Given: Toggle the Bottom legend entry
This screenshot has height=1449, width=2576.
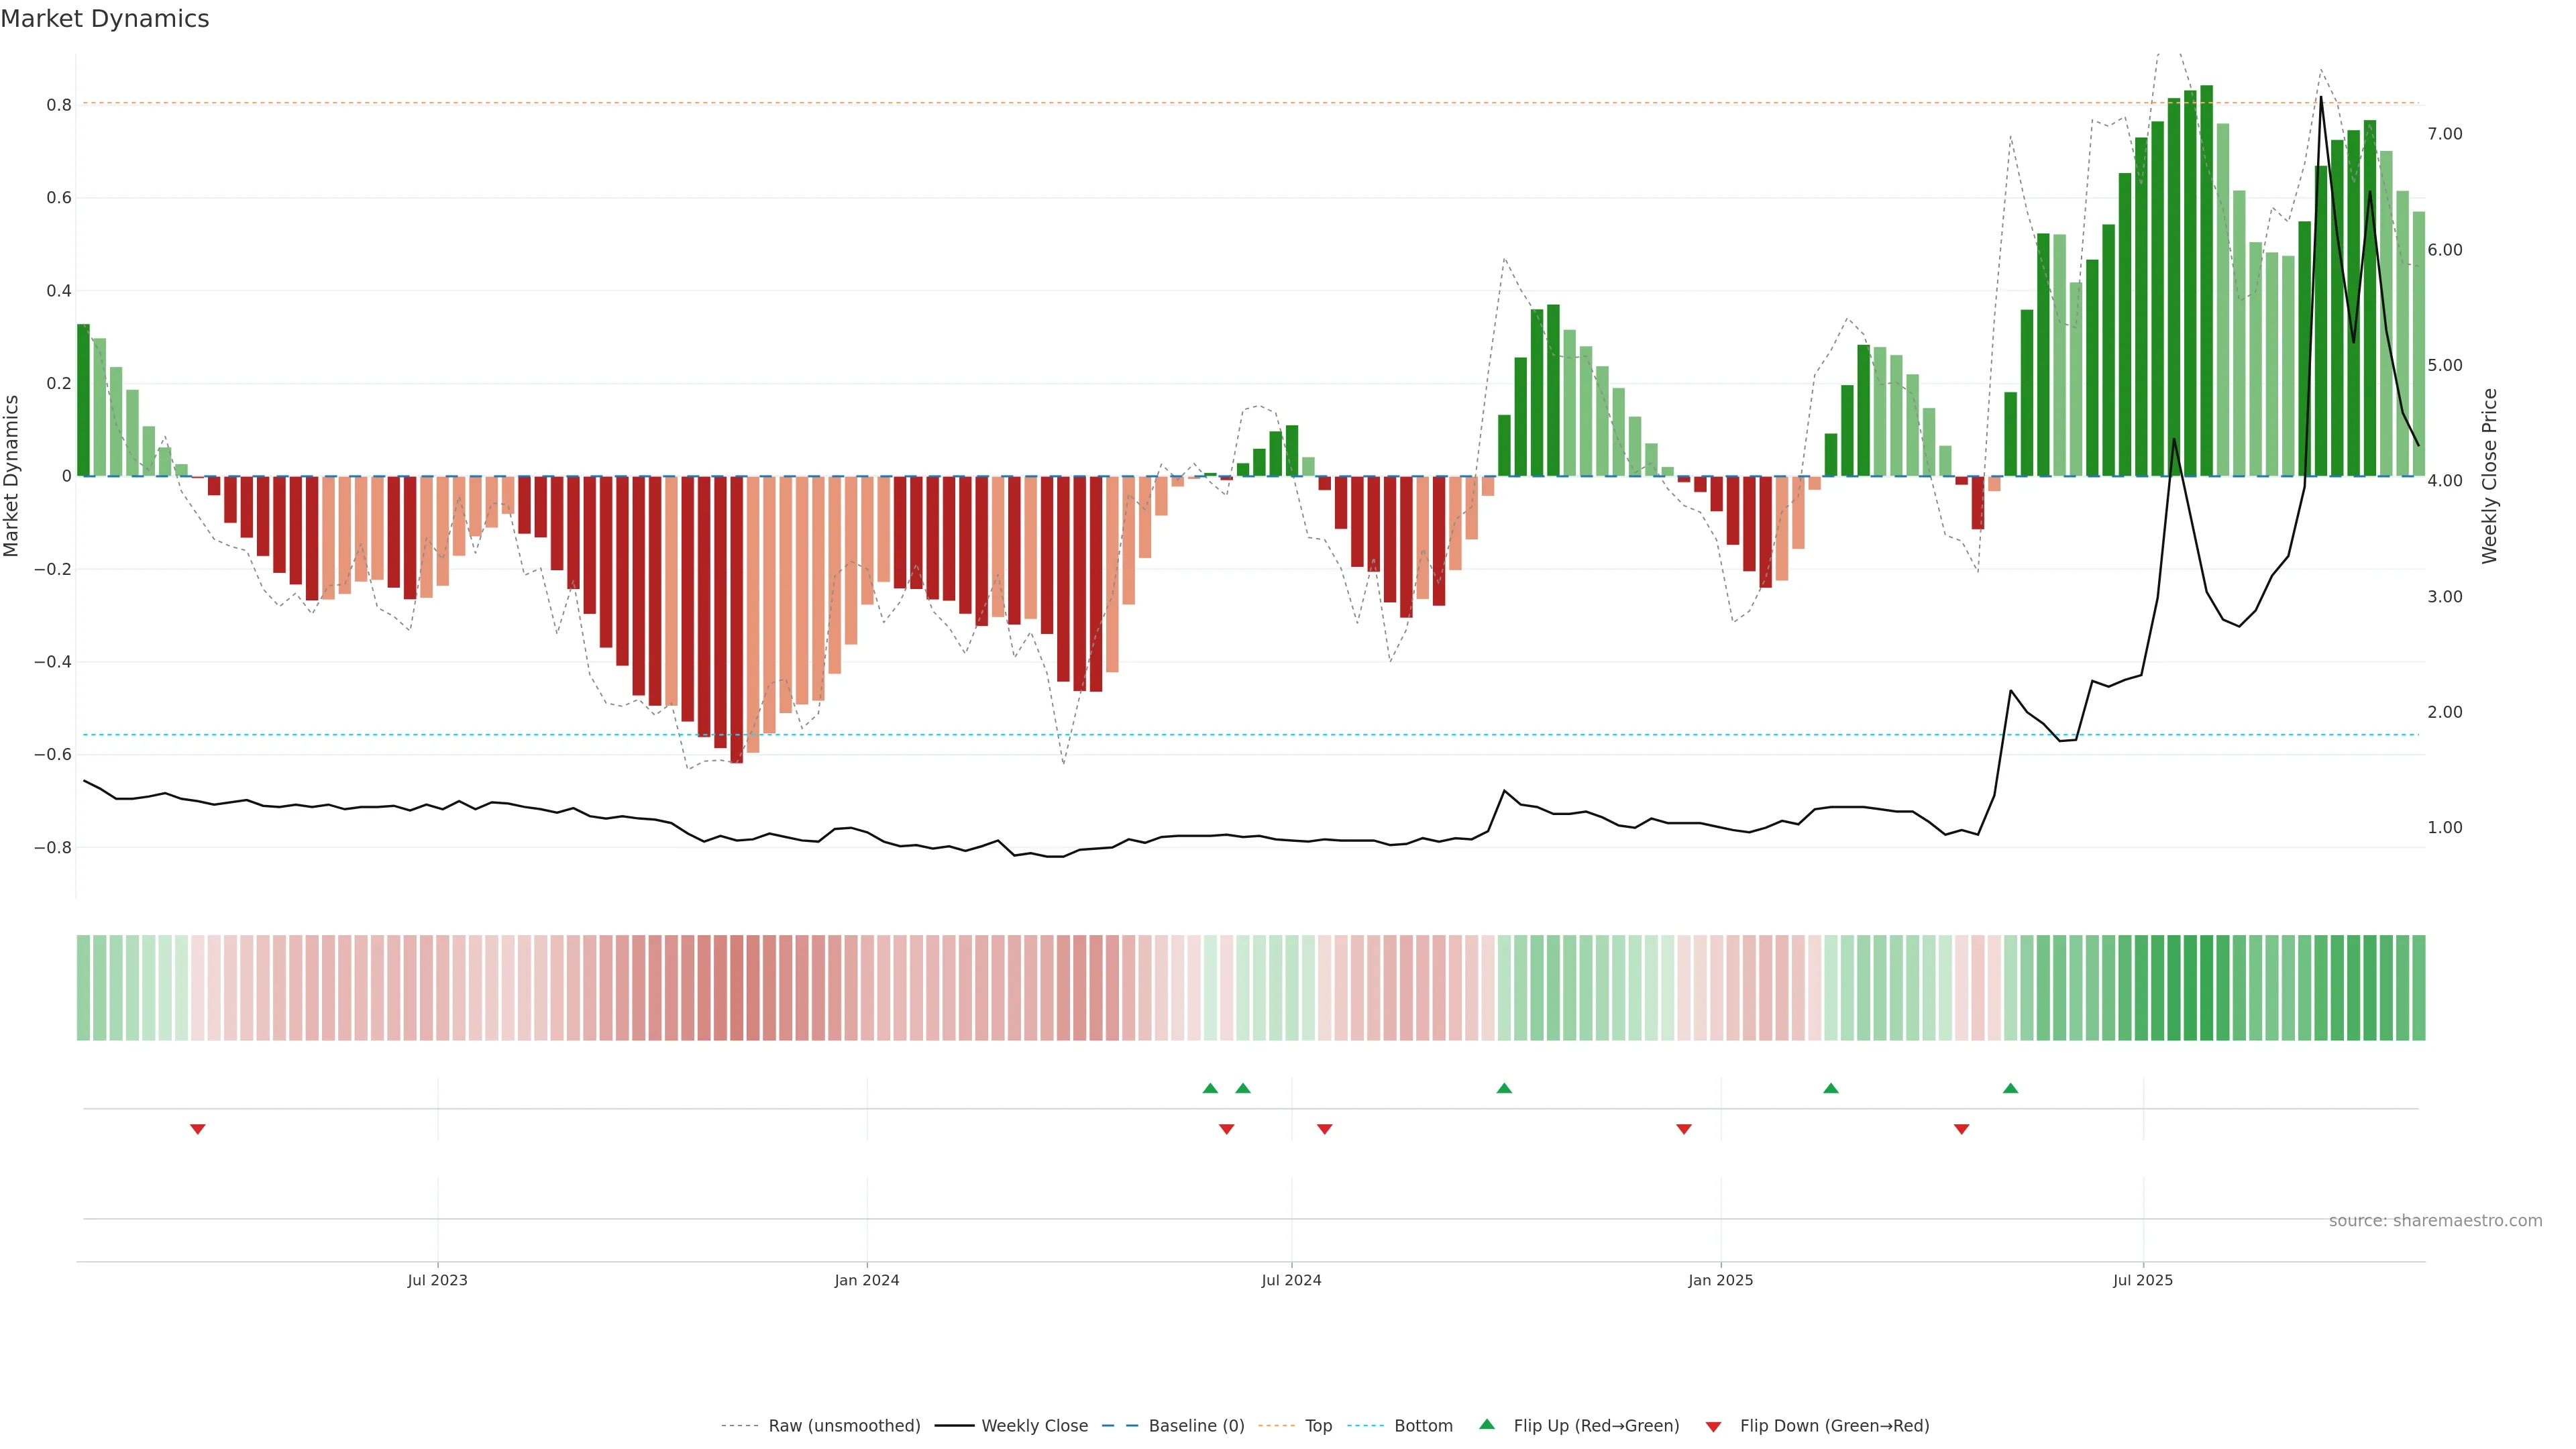Looking at the screenshot, I should pos(1423,1426).
